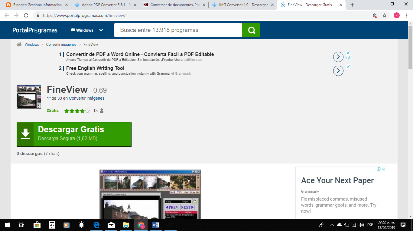This screenshot has width=413, height=231.
Task: Click the ESP language indicator
Action: (370, 225)
